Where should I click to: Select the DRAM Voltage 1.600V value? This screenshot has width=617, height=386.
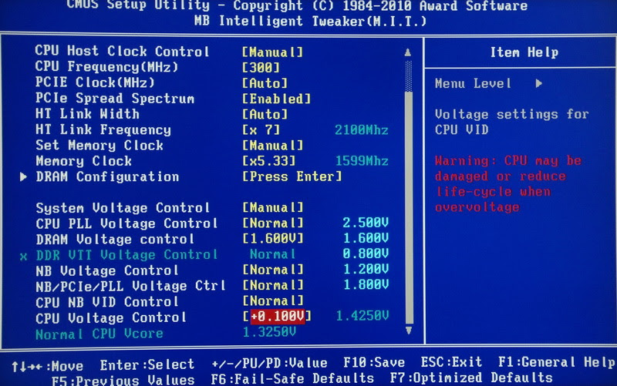272,239
